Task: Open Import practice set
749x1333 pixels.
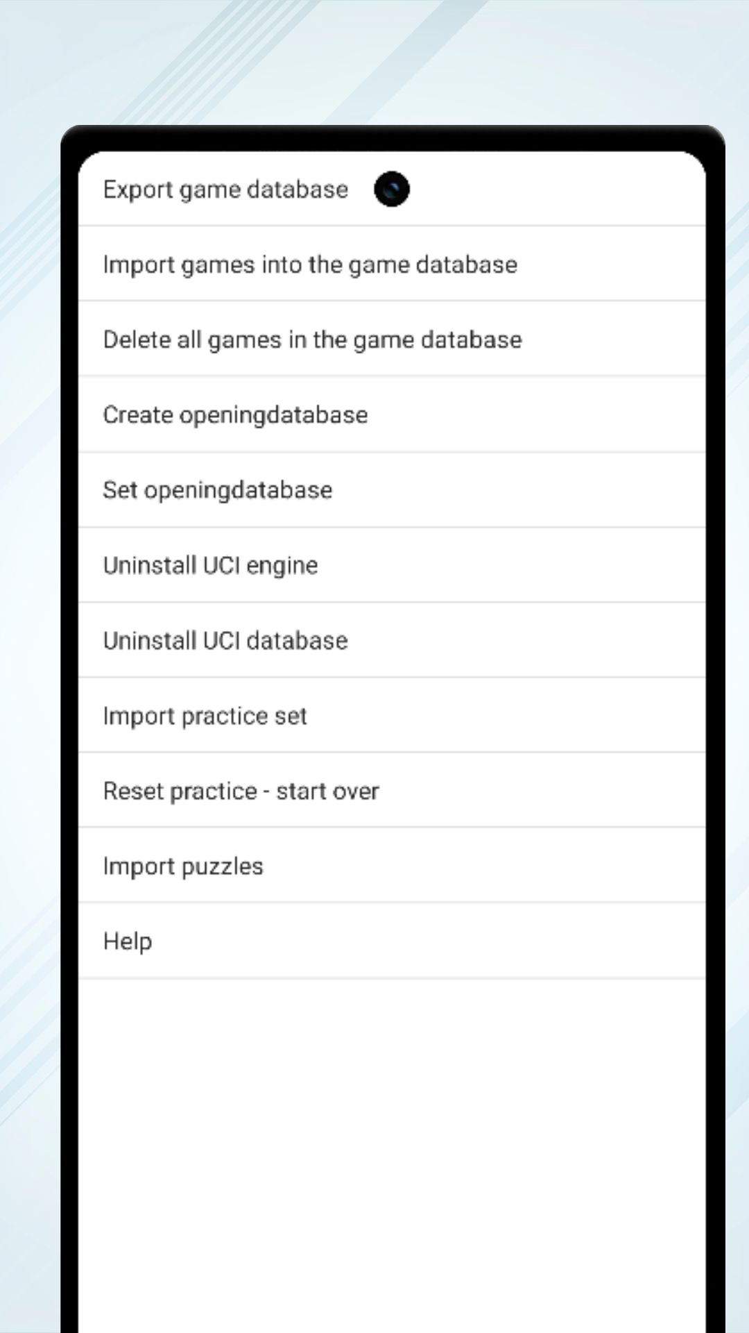Action: point(205,716)
